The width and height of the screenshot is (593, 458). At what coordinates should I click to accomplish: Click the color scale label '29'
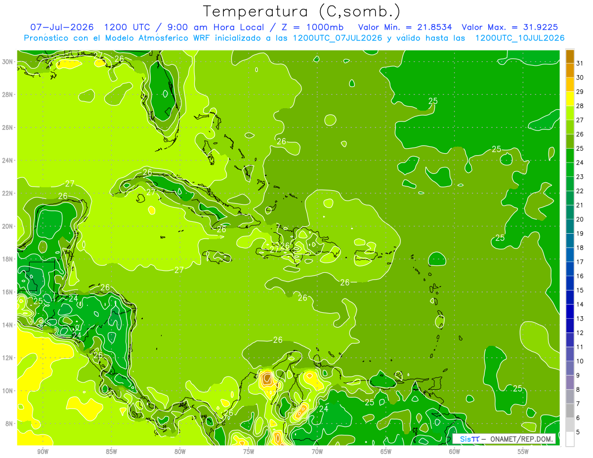point(580,91)
